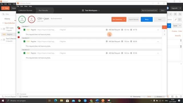
Task: Jump to iteration 2 in selector
Action: 164,31
